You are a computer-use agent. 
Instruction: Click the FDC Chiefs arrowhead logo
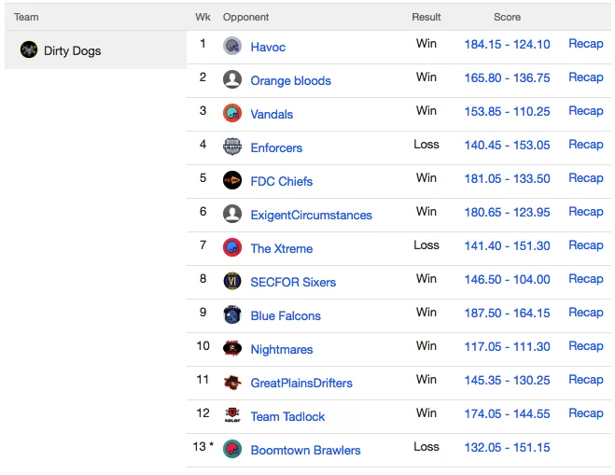232,180
